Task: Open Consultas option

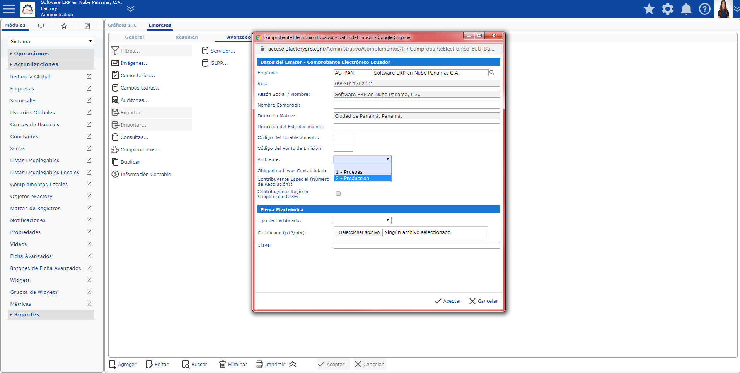Action: (x=130, y=137)
